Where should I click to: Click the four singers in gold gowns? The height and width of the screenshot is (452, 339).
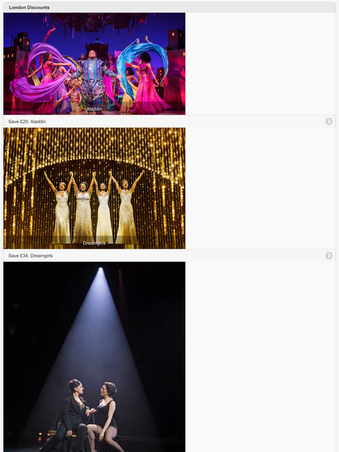click(94, 207)
